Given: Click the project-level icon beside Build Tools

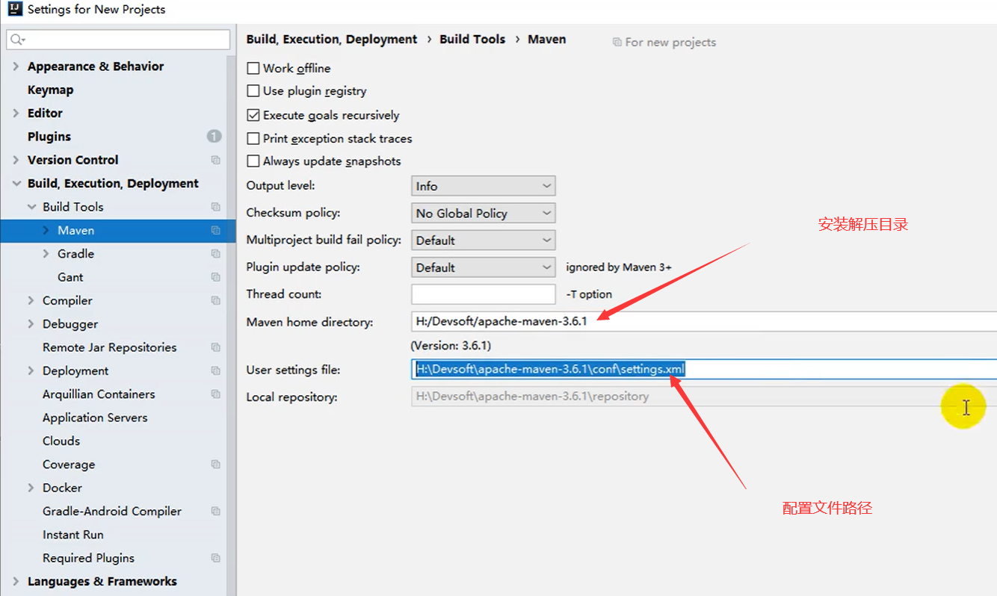Looking at the screenshot, I should 216,207.
